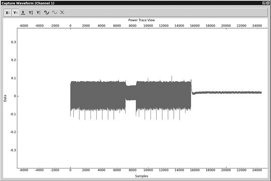
Task: Click the thin Y range icon
Action: click(x=39, y=13)
